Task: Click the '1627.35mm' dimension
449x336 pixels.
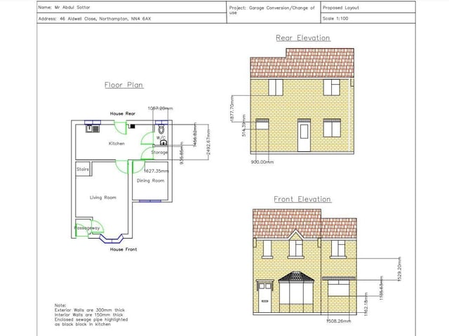Action: (x=156, y=171)
